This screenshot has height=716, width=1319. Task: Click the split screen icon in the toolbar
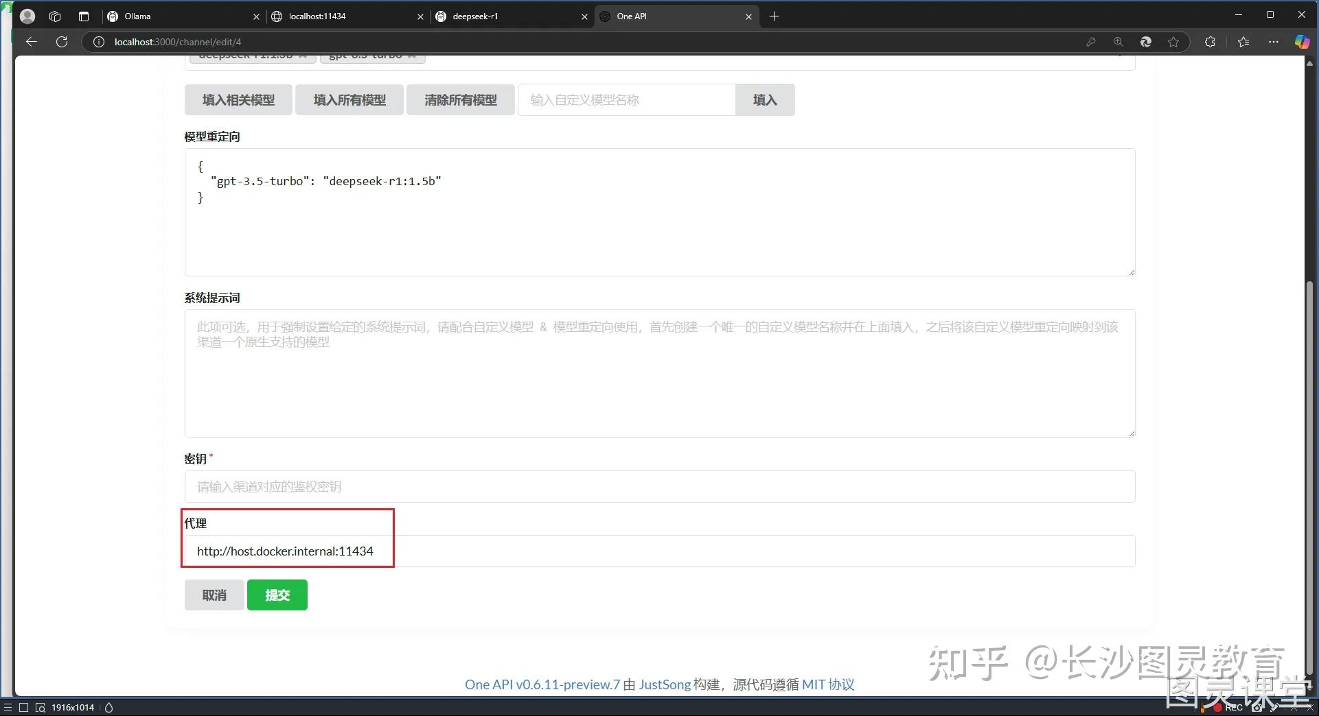click(x=83, y=16)
